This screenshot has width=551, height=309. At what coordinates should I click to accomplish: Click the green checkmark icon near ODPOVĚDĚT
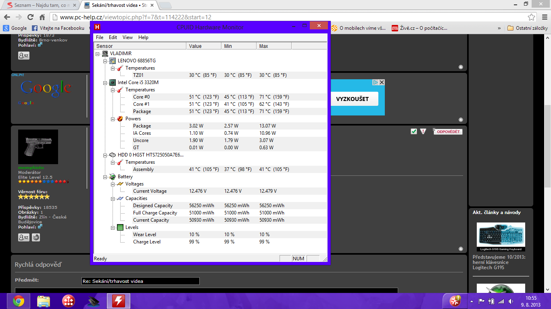tap(413, 131)
